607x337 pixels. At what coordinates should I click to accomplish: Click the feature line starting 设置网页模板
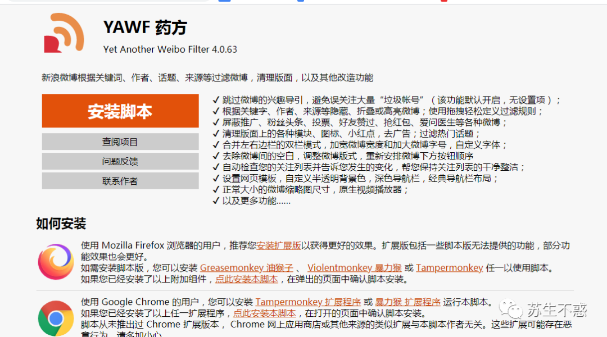[x=355, y=179]
